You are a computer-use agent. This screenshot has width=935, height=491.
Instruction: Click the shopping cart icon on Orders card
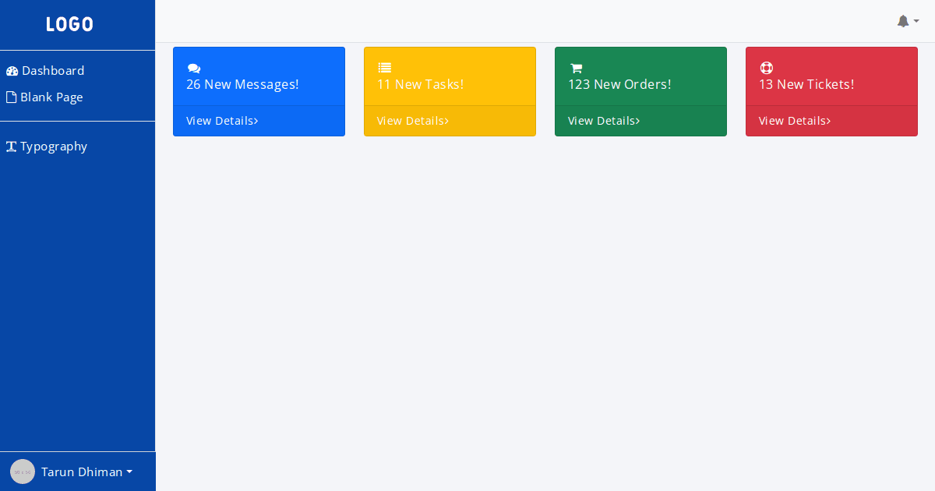click(x=576, y=69)
